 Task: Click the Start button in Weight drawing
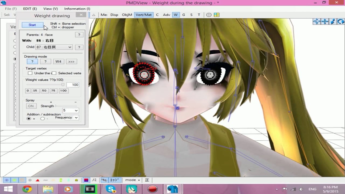pyautogui.click(x=32, y=25)
